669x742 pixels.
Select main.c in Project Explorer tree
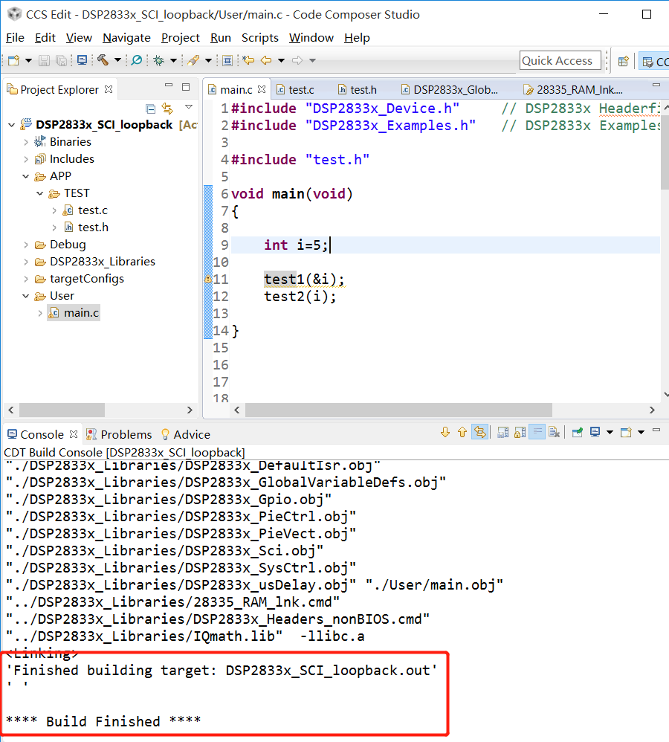[x=74, y=313]
